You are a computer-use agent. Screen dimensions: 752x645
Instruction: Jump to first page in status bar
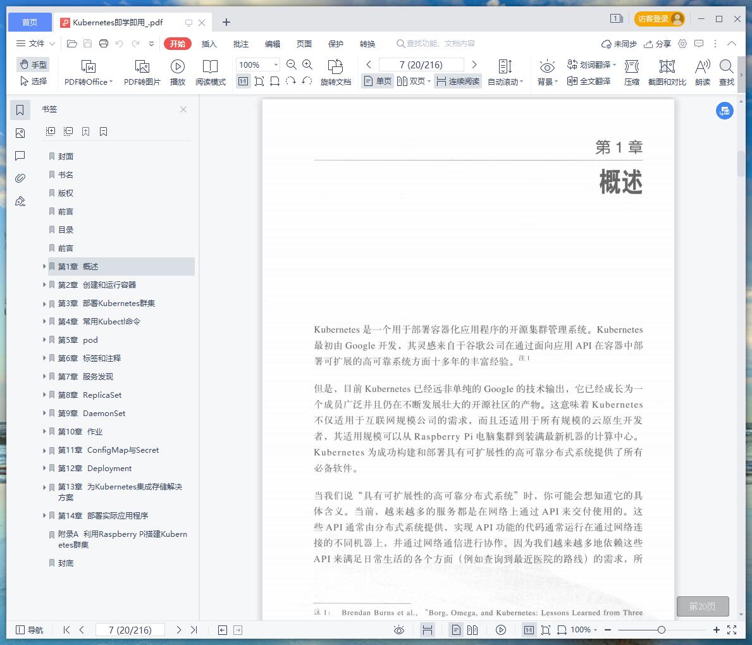[x=66, y=630]
